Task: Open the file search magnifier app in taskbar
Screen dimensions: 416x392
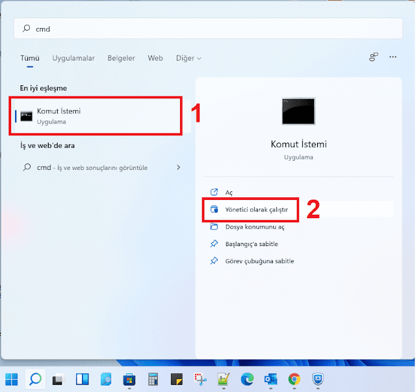Action: [106, 379]
